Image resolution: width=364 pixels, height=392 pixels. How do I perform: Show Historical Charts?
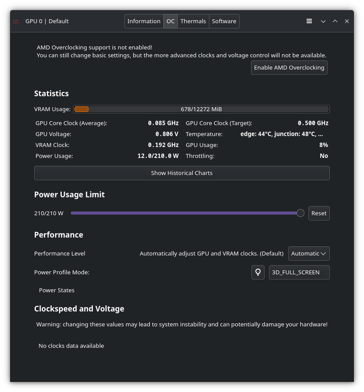pos(182,173)
